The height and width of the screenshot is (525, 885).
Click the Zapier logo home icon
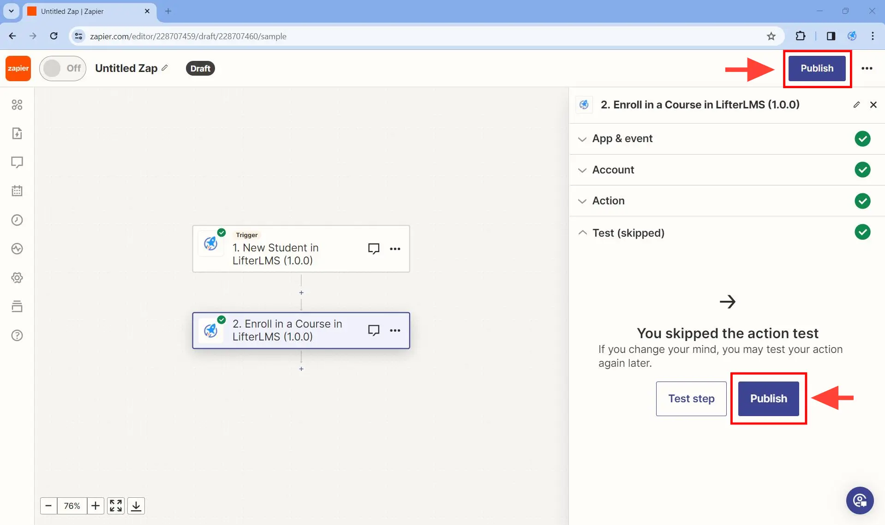pyautogui.click(x=18, y=68)
